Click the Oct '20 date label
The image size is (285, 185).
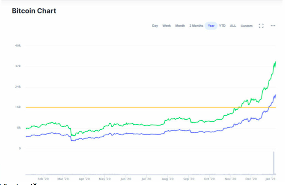(x=209, y=179)
